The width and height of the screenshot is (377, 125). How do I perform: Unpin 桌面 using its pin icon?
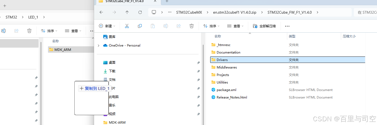point(198,63)
